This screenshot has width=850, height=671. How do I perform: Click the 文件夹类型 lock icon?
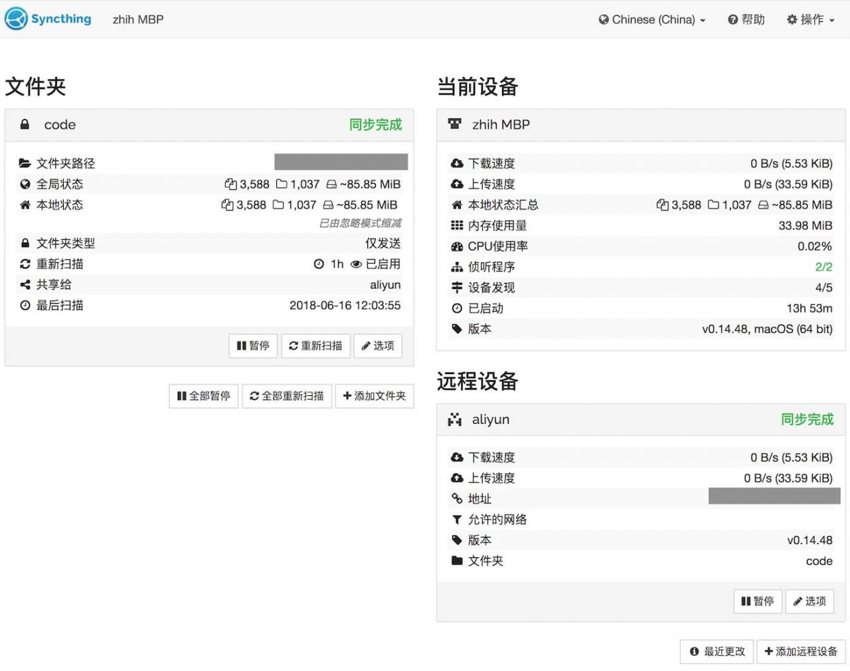(x=25, y=243)
